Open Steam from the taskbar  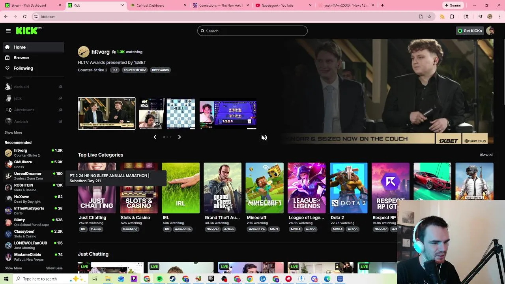(172, 279)
